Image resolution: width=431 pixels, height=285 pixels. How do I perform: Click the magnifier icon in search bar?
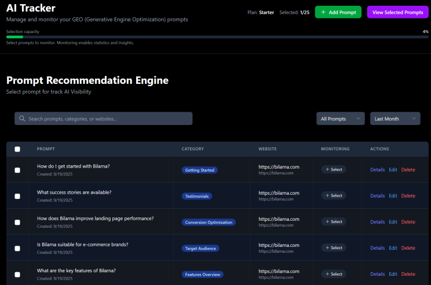pyautogui.click(x=22, y=119)
